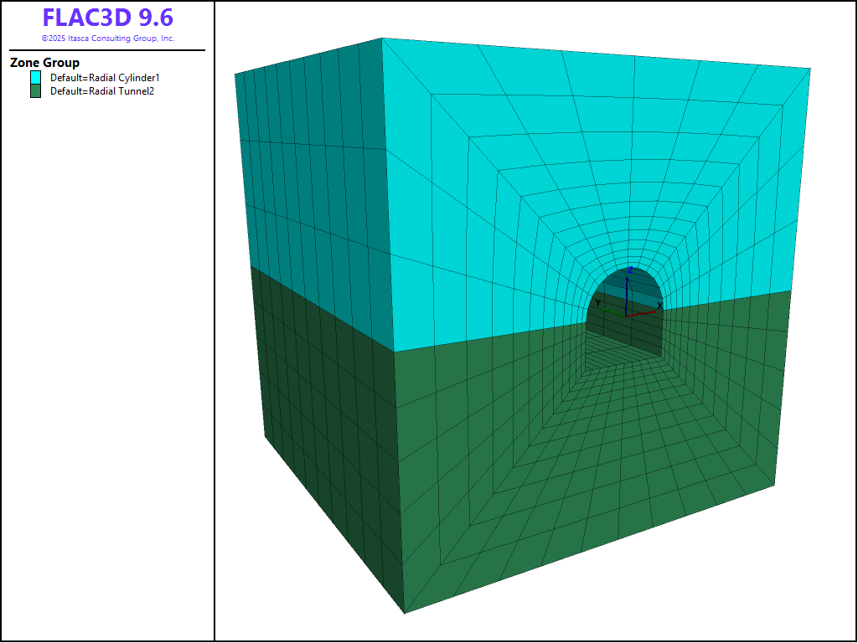Click the Zone Group legend heading
Viewport: 858px width, 643px height.
[x=44, y=63]
